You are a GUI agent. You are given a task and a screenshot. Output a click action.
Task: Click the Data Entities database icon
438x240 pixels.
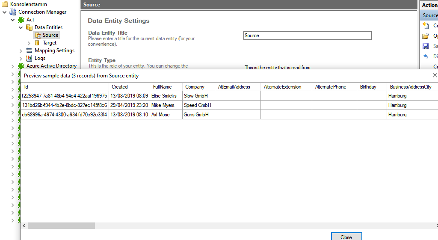pyautogui.click(x=29, y=27)
